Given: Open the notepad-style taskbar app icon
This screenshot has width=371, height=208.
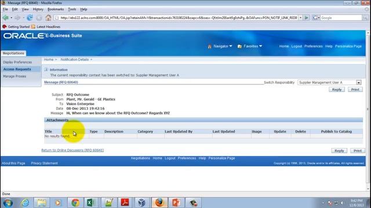Looking at the screenshot, I should coord(108,203).
